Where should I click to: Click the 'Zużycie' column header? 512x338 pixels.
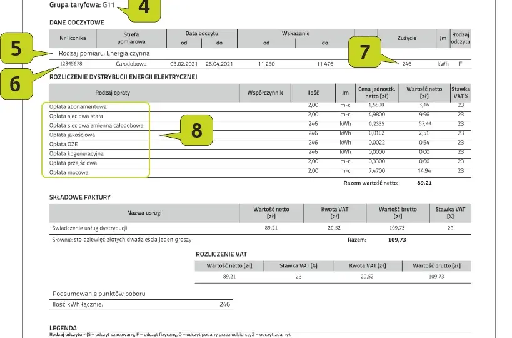pyautogui.click(x=407, y=38)
